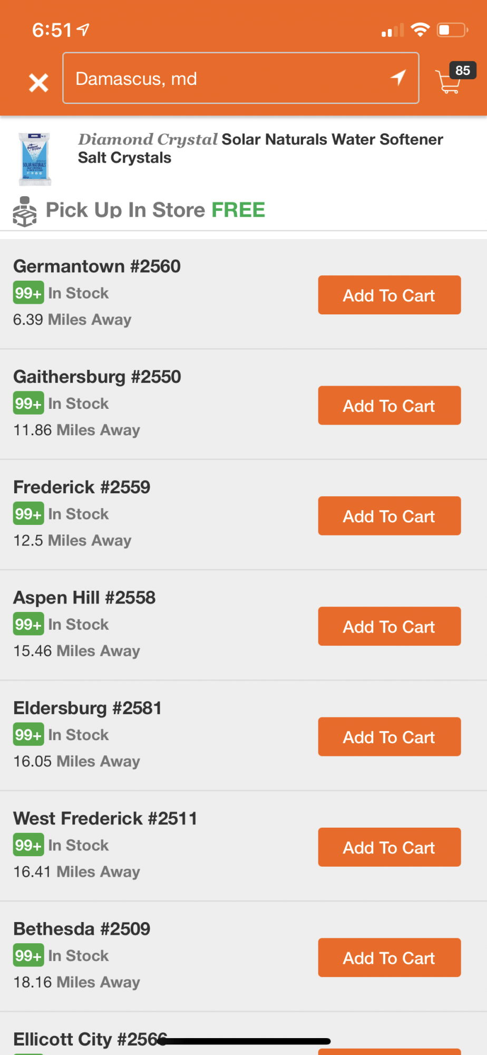Open the product title Solar Naturals Water Softener
Screen dimensions: 487x1055
click(x=261, y=148)
